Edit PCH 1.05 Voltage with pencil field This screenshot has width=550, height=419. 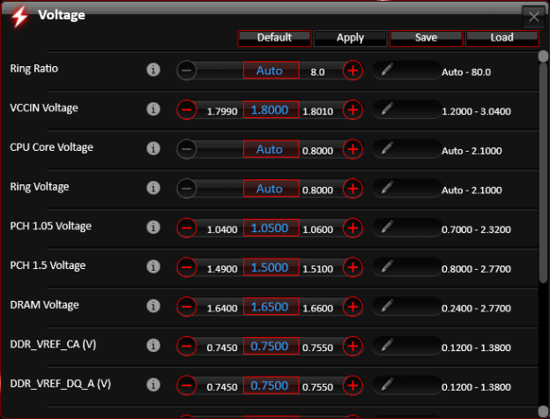(406, 228)
